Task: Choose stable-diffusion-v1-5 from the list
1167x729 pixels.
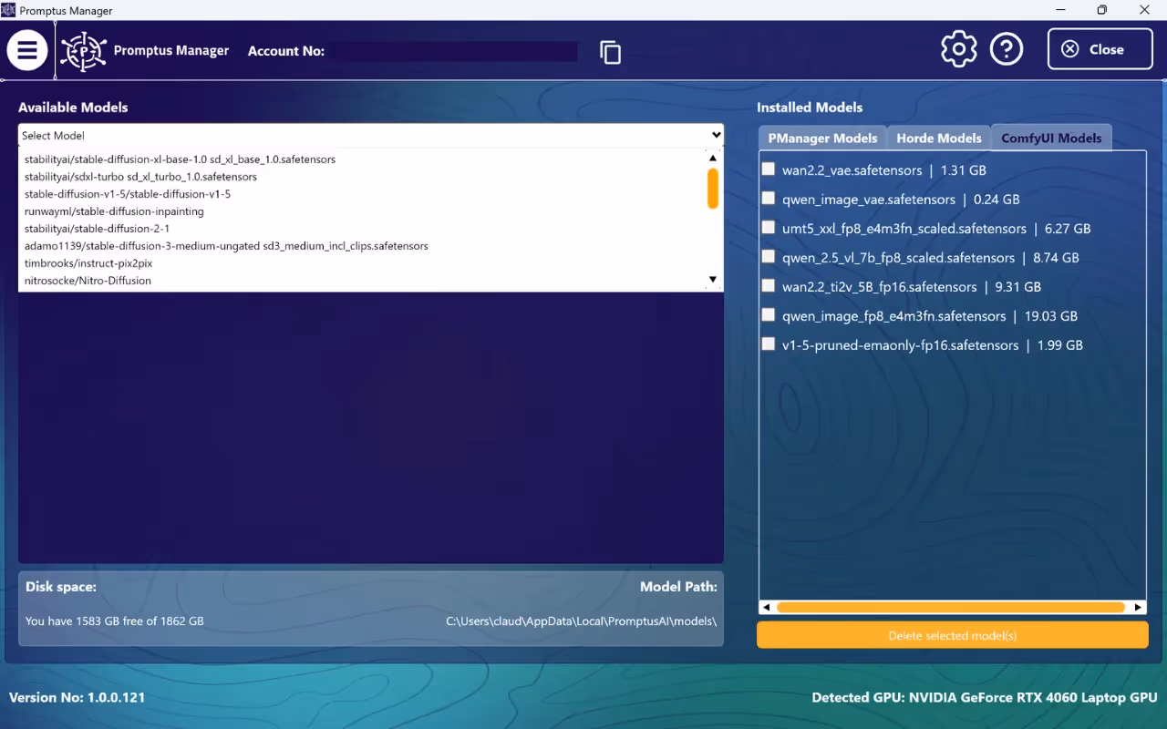Action: point(128,194)
